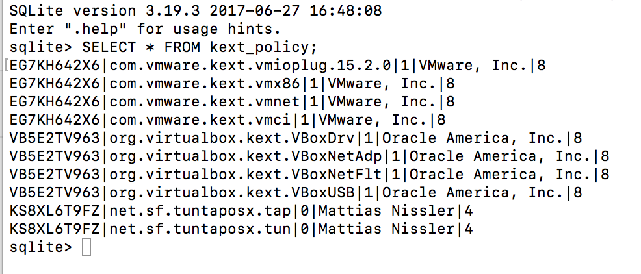Click the net.sf.tuntaposx.tap row

coord(241,211)
